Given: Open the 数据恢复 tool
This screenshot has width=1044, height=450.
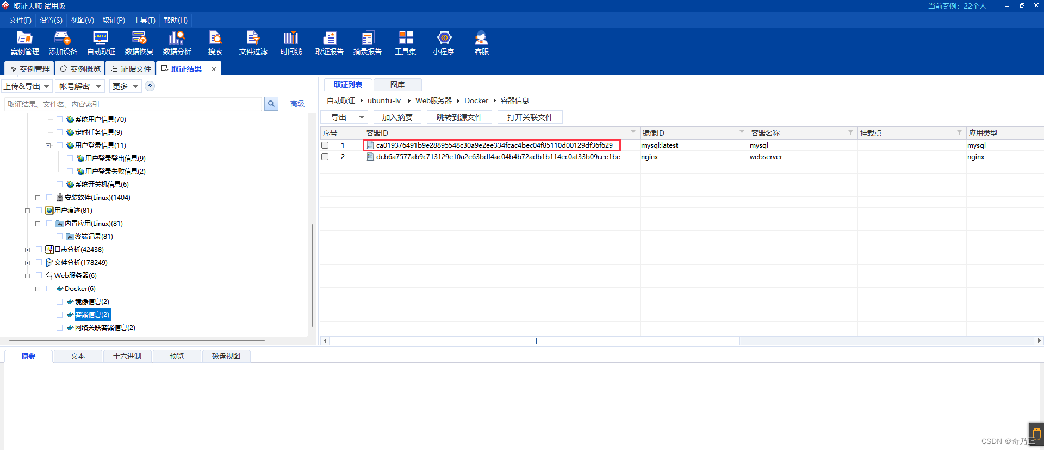Looking at the screenshot, I should pos(139,43).
